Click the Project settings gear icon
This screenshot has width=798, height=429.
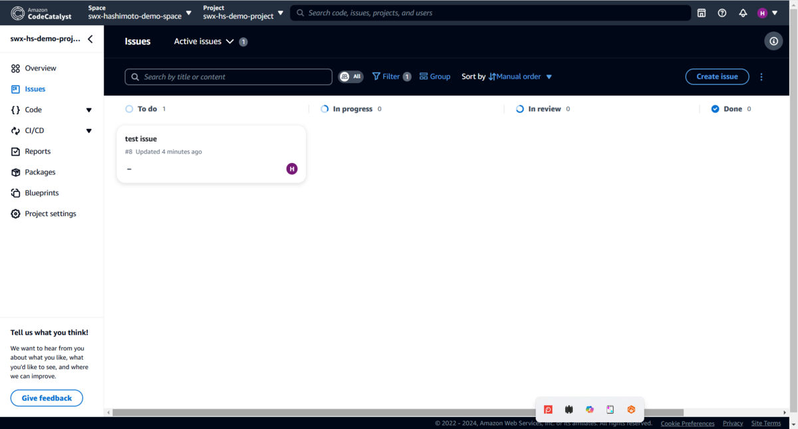pyautogui.click(x=15, y=214)
